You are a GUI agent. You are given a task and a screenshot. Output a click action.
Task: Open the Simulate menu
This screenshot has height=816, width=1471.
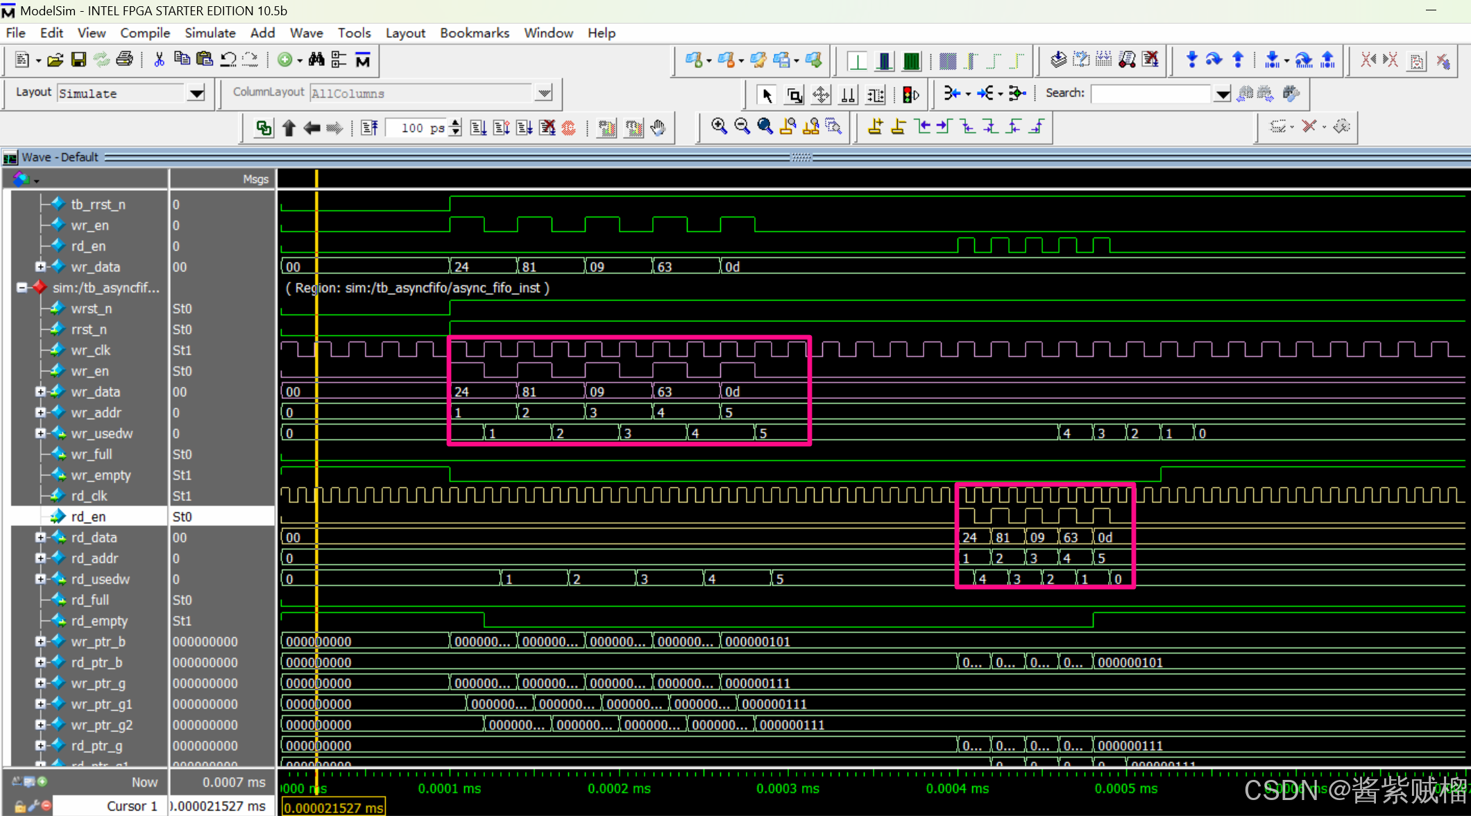(x=210, y=33)
